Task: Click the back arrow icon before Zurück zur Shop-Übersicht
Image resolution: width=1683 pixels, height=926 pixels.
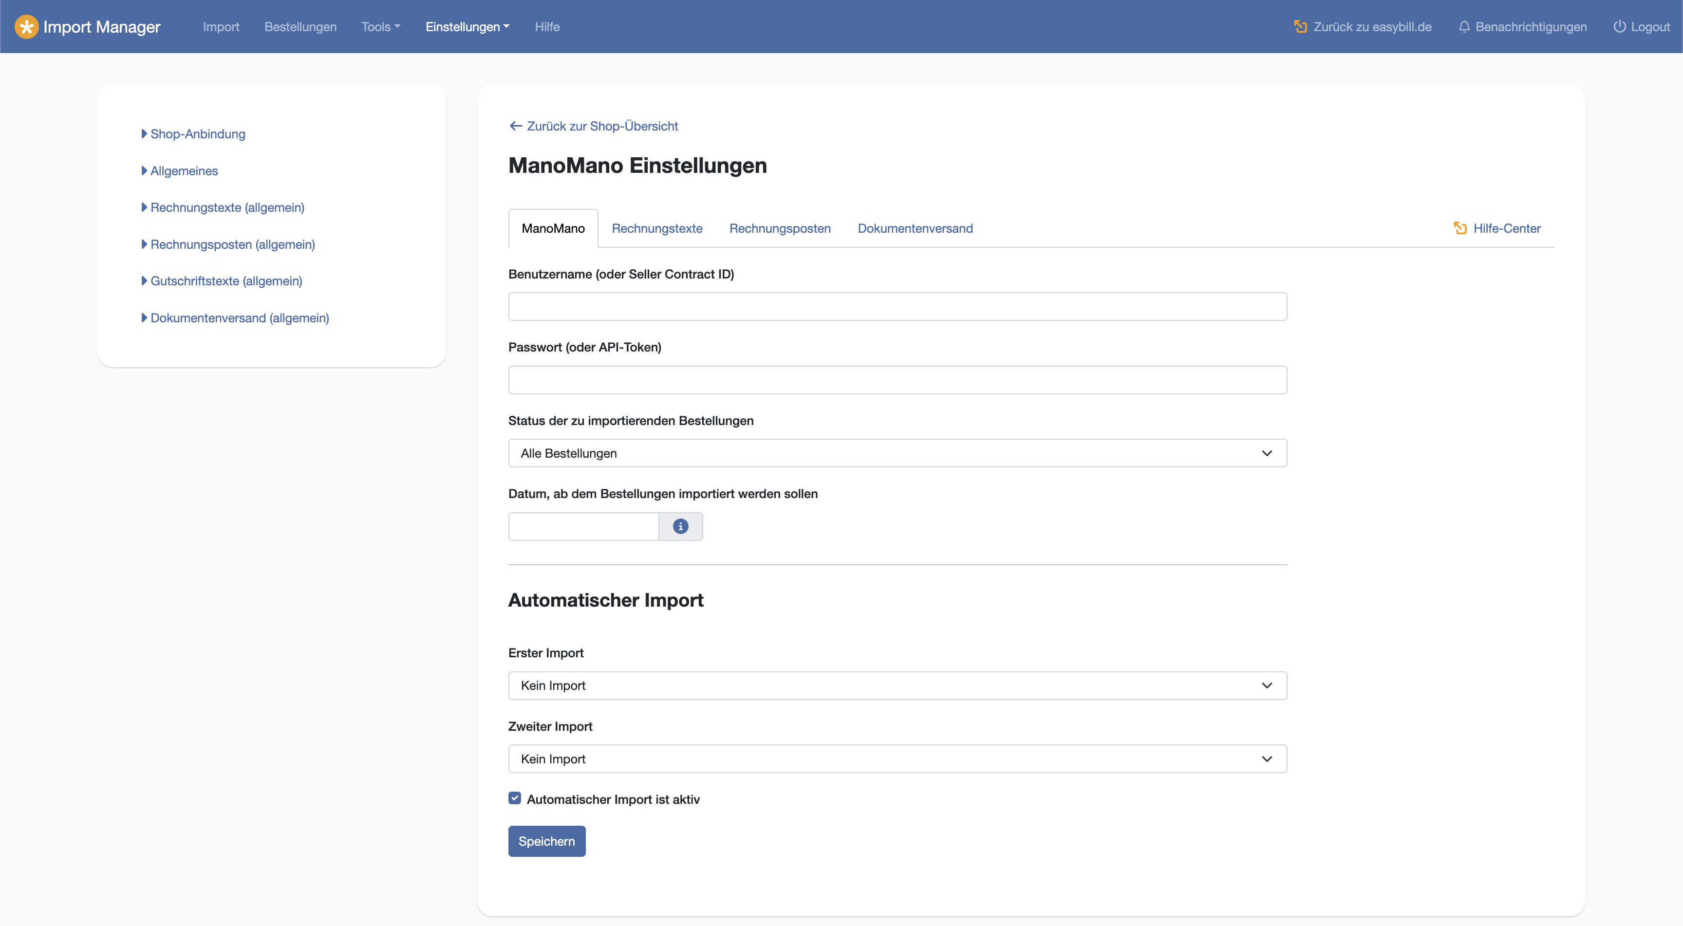Action: coord(516,126)
